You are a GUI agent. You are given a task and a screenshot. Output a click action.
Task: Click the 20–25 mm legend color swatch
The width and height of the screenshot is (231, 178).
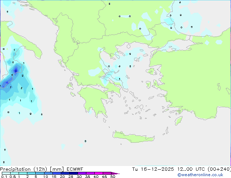point(65,173)
